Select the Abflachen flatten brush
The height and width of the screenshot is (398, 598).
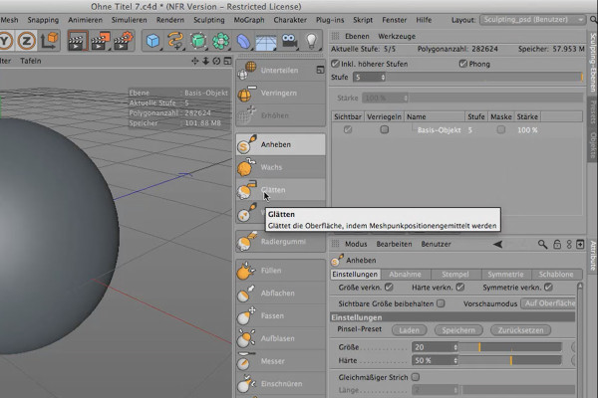click(x=280, y=293)
